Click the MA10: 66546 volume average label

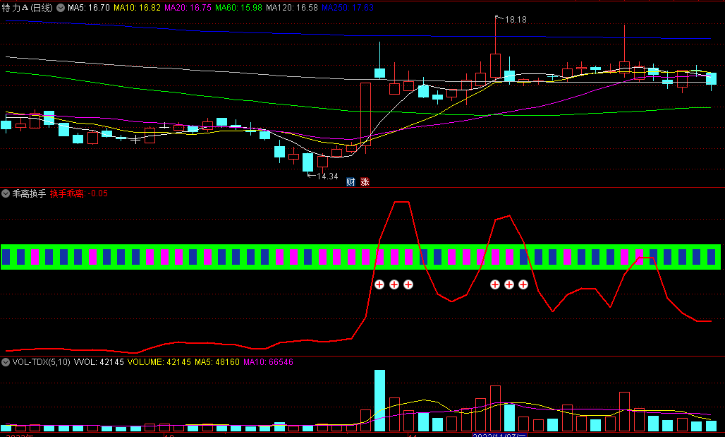click(x=268, y=362)
